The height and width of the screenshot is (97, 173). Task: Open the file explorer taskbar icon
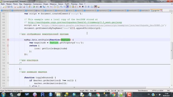[58, 95]
